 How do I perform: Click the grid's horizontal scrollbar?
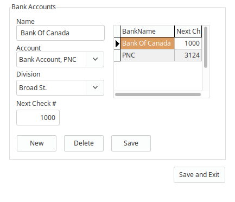[158, 94]
